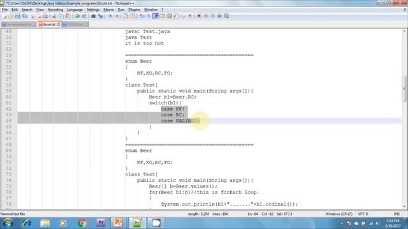Open the Encoding menu
Screen dimensions: 408x229
coord(55,10)
